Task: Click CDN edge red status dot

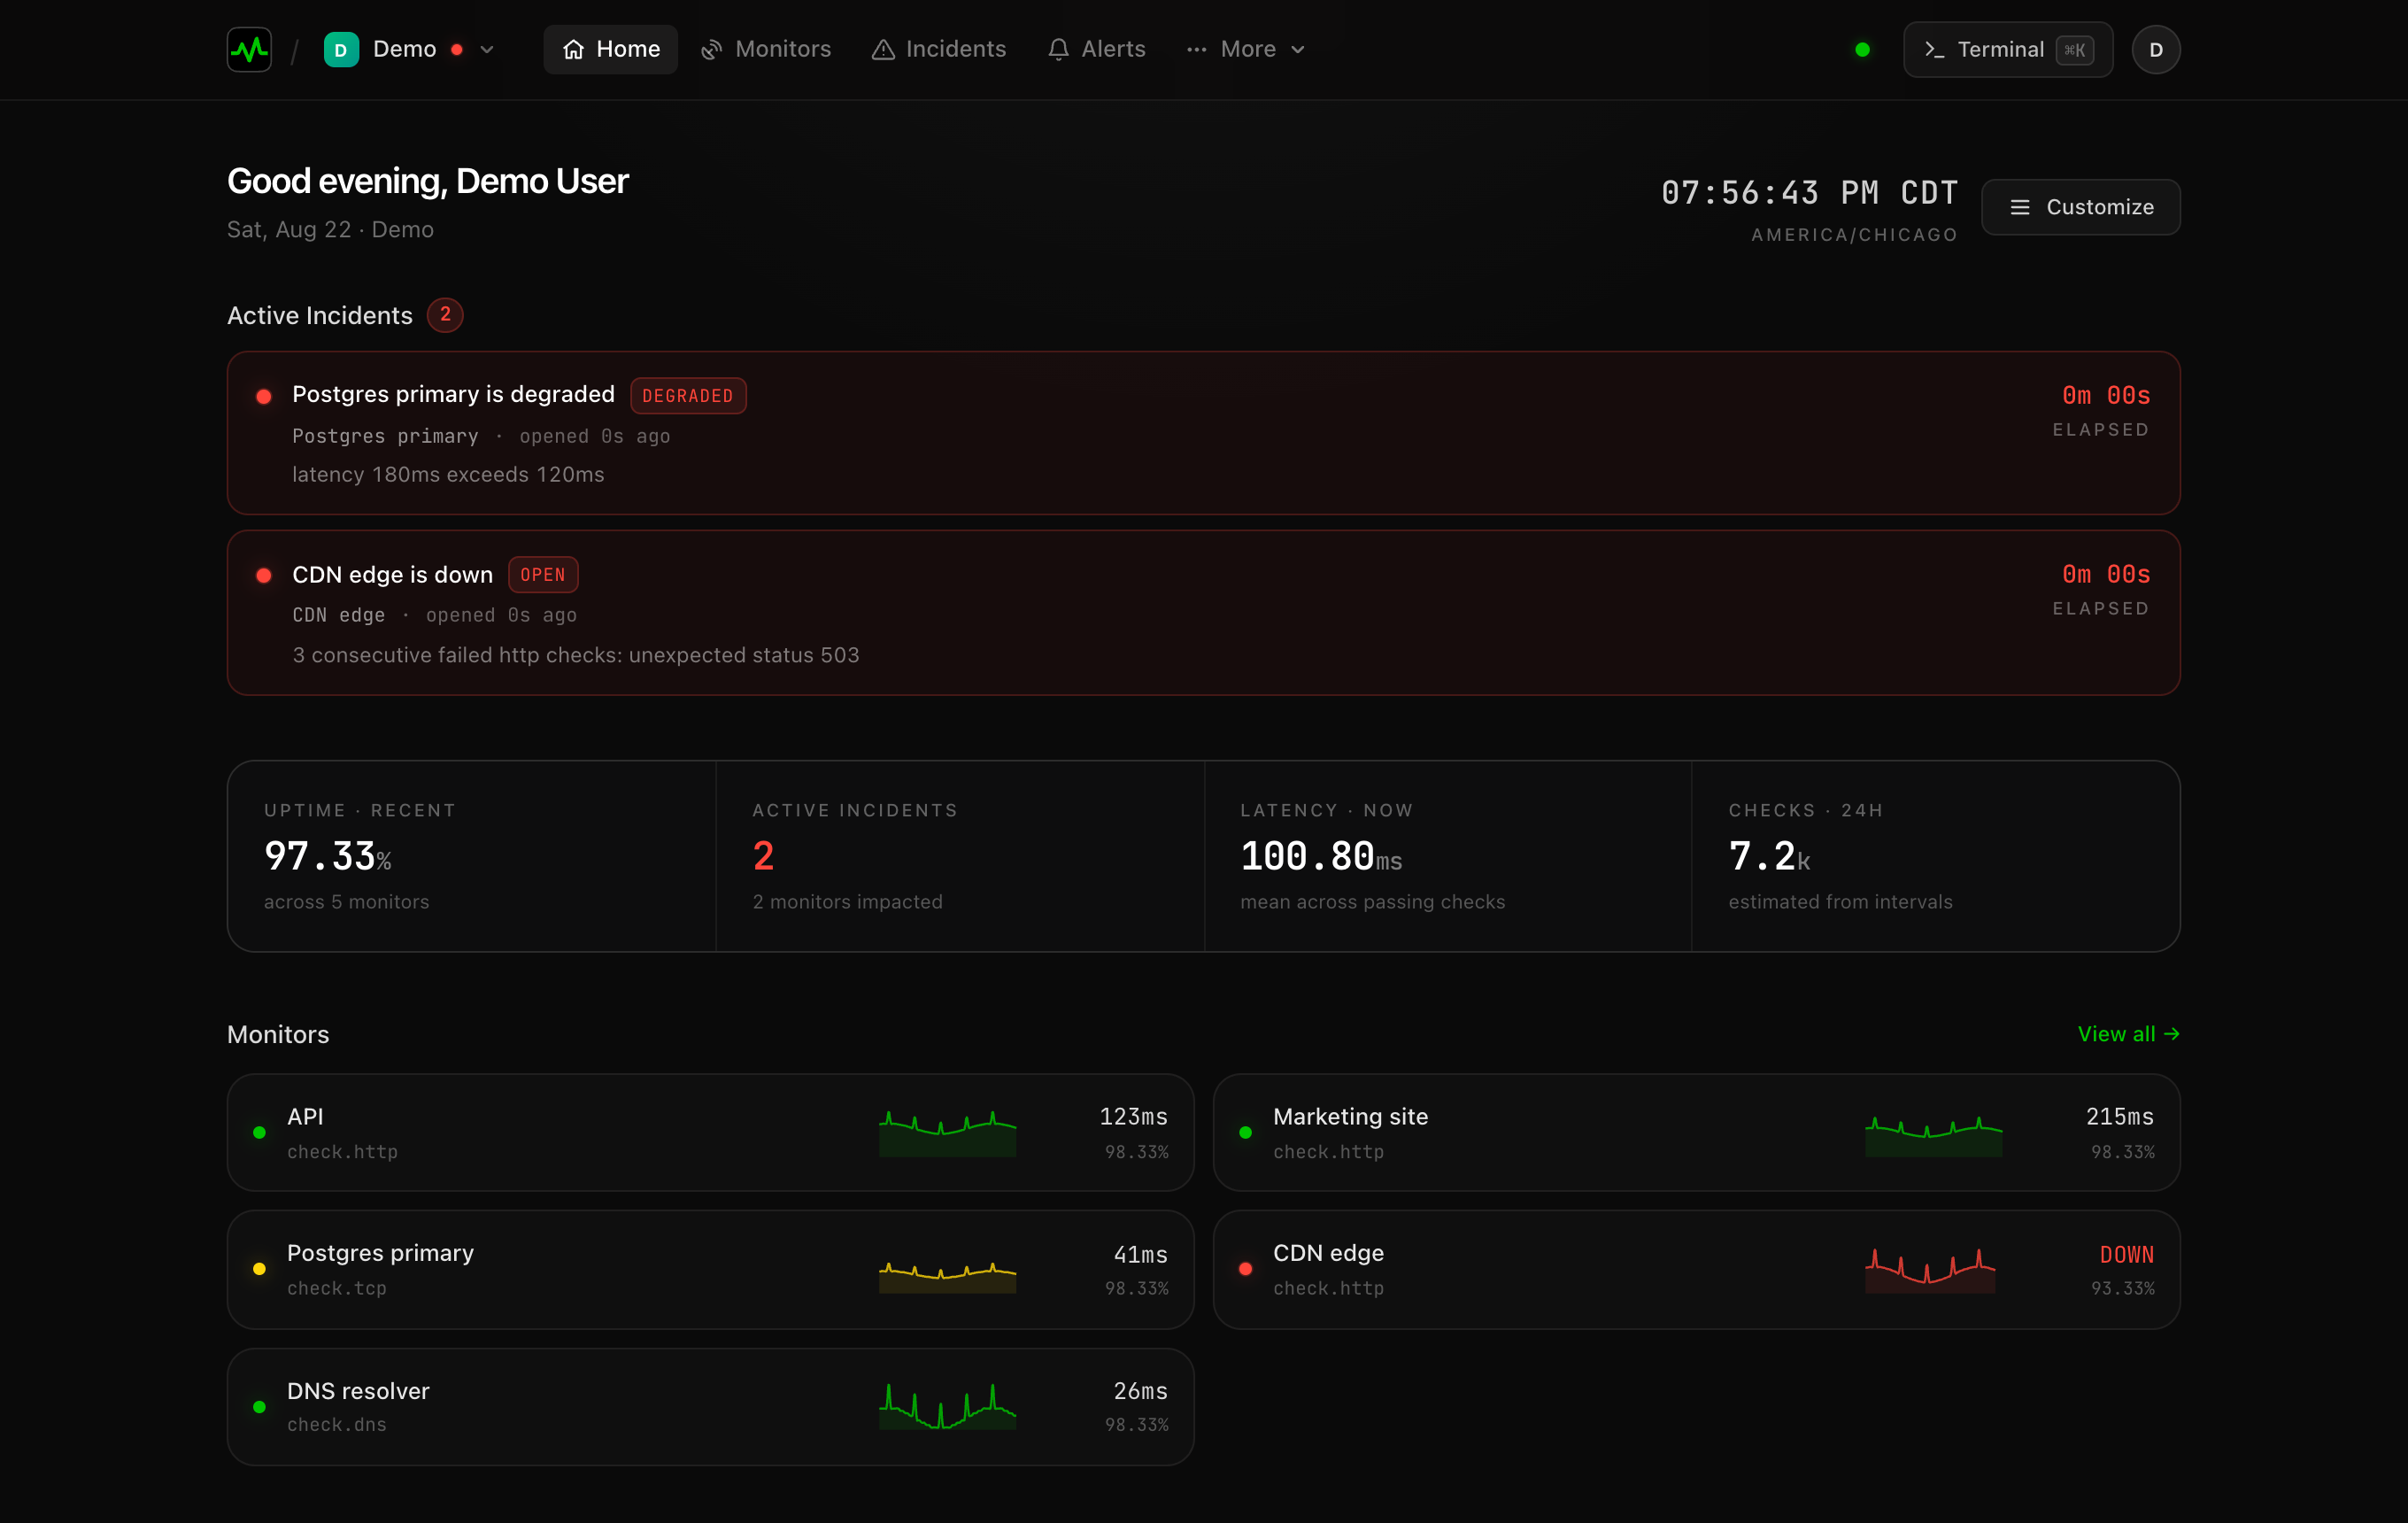Action: pyautogui.click(x=1245, y=1269)
